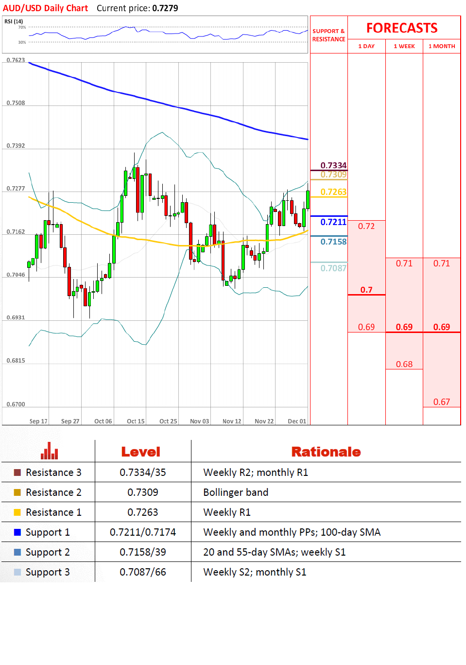This screenshot has width=466, height=665.
Task: Click the Resistance 1 yellow color square
Action: (17, 512)
